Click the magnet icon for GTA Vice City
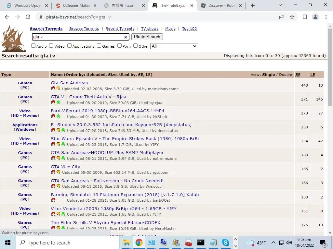333x249 pixels. pyautogui.click(x=53, y=172)
